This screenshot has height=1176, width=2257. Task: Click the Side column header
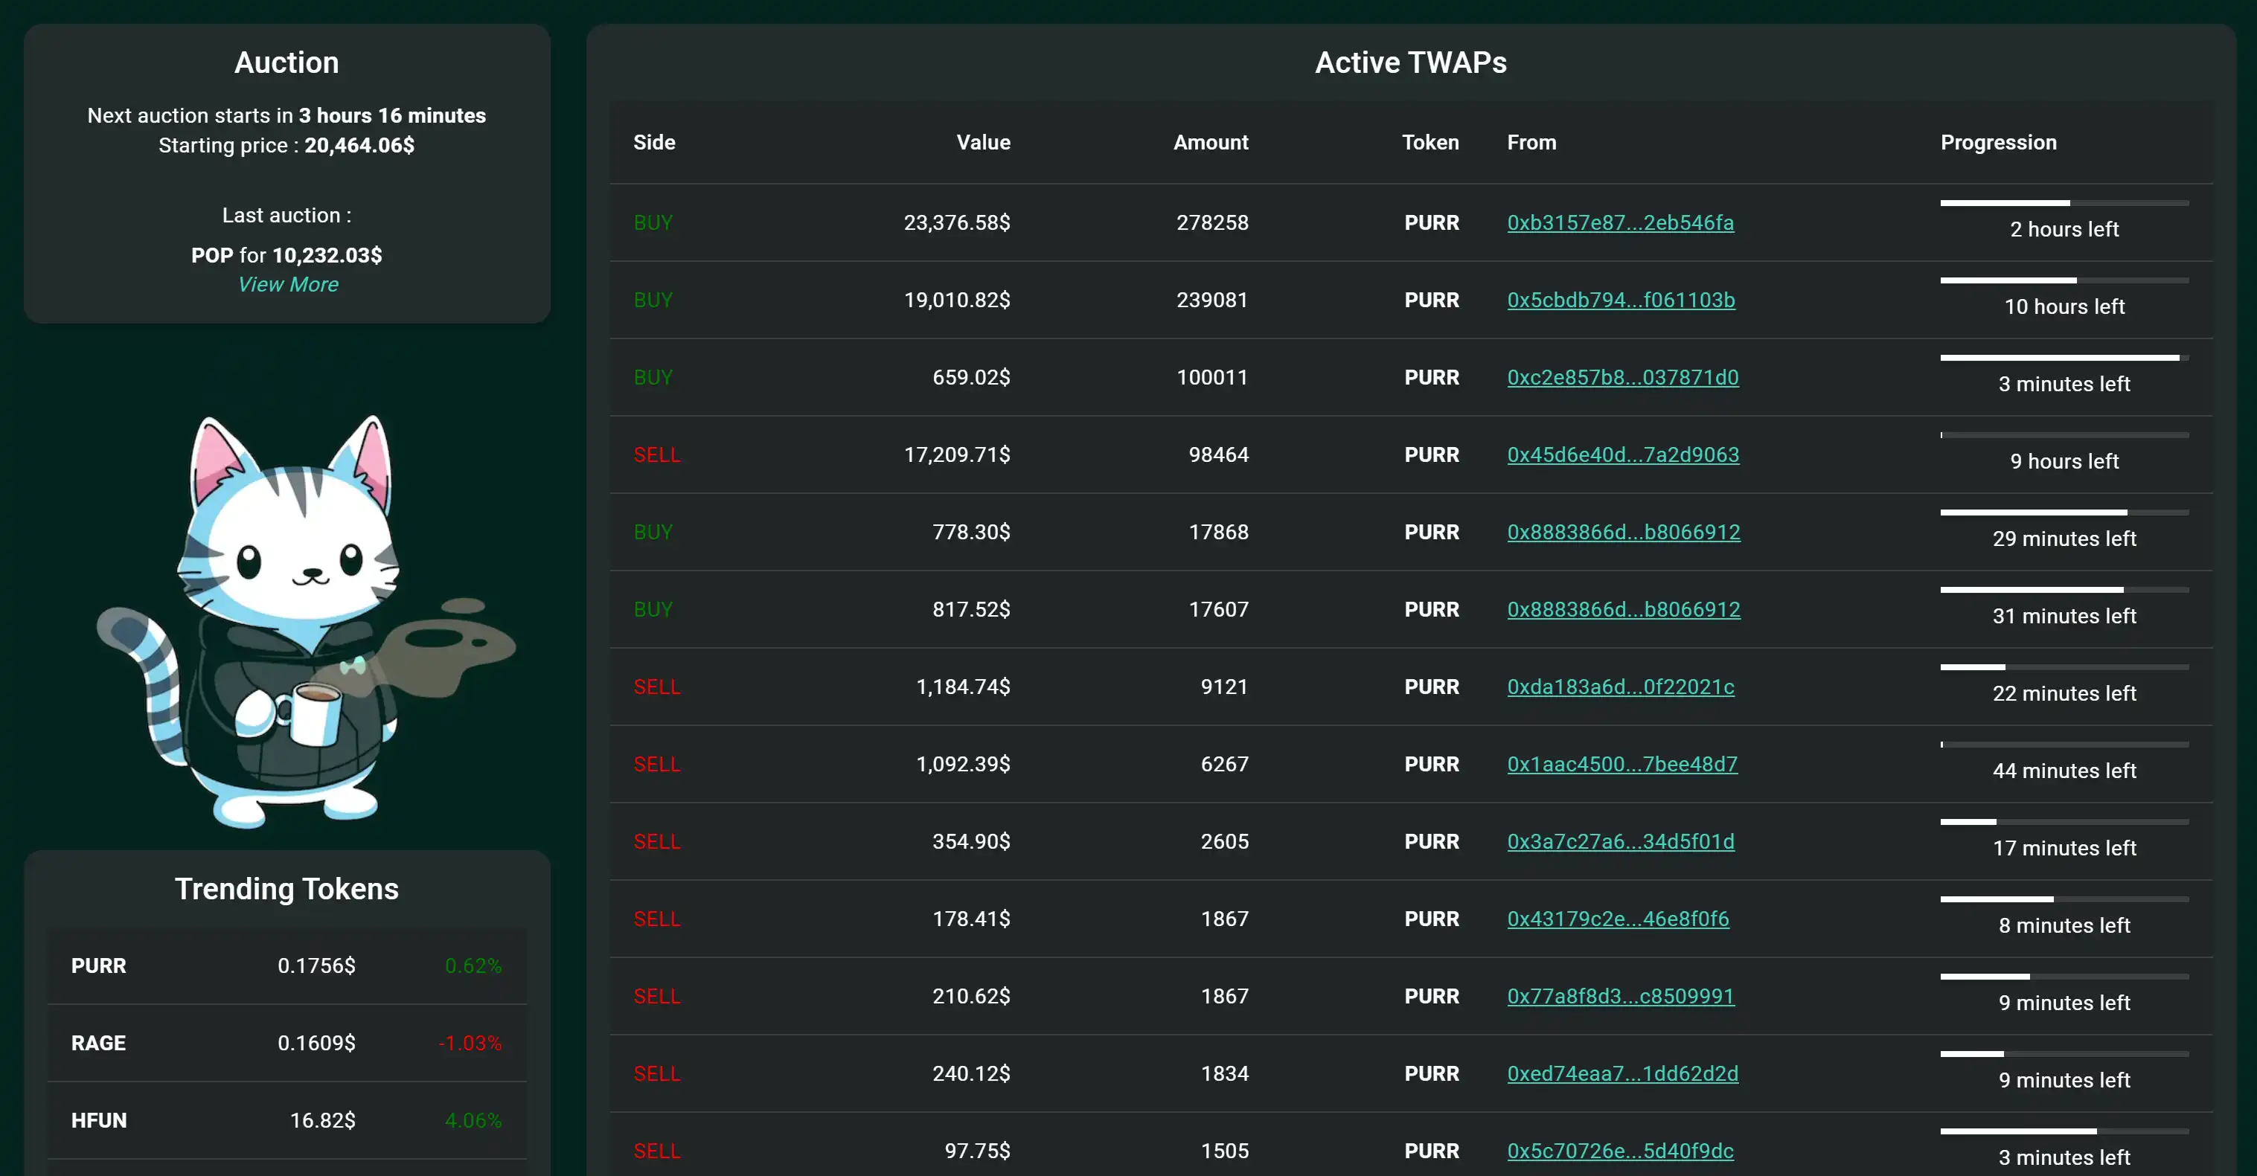click(x=653, y=143)
